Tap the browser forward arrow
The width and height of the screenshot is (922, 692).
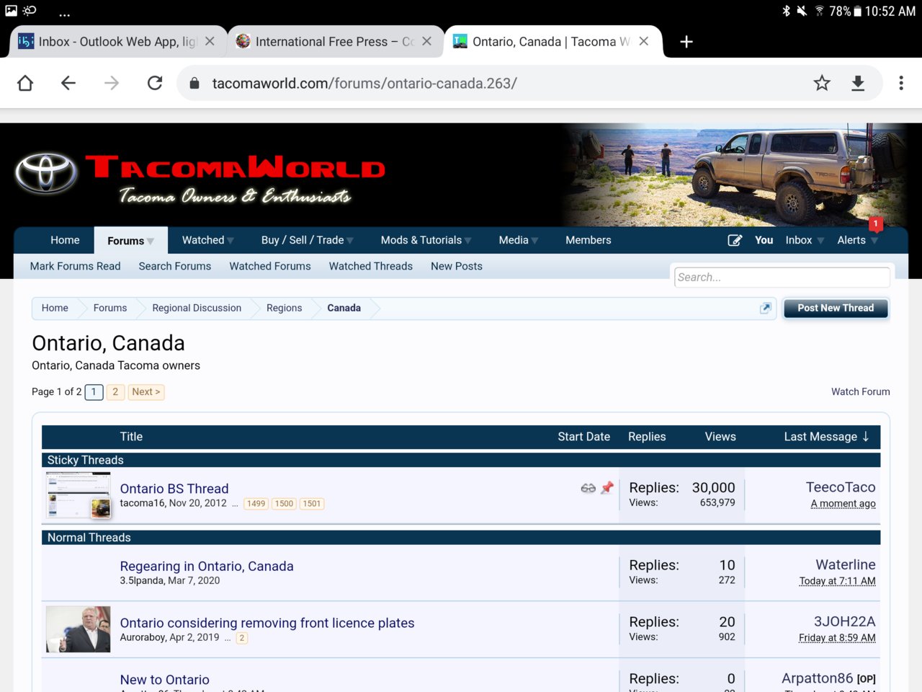click(x=112, y=83)
